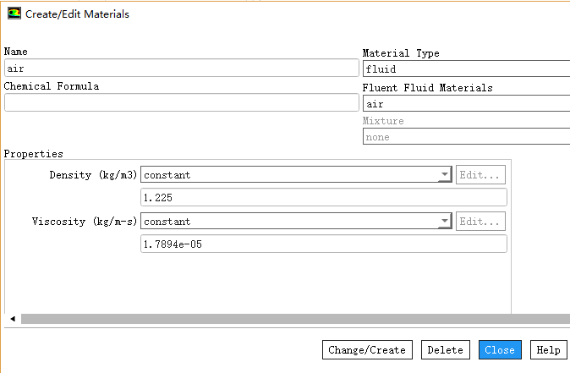Focus the empty Chemical Formula field
This screenshot has width=570, height=373.
coord(181,102)
